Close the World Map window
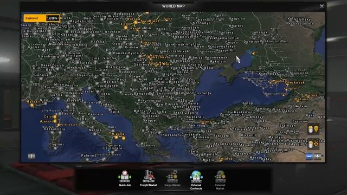This screenshot has height=195, width=347. point(322,6)
